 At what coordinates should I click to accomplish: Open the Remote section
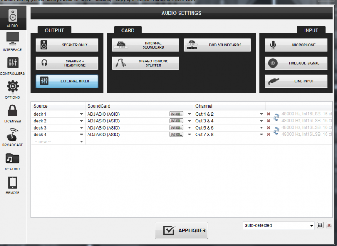tap(13, 186)
